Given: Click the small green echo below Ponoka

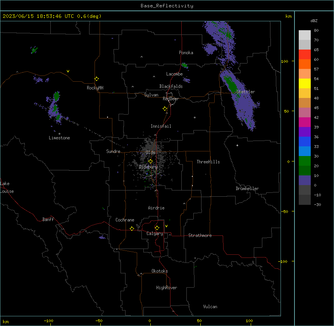Looking at the screenshot, I should (184, 65).
